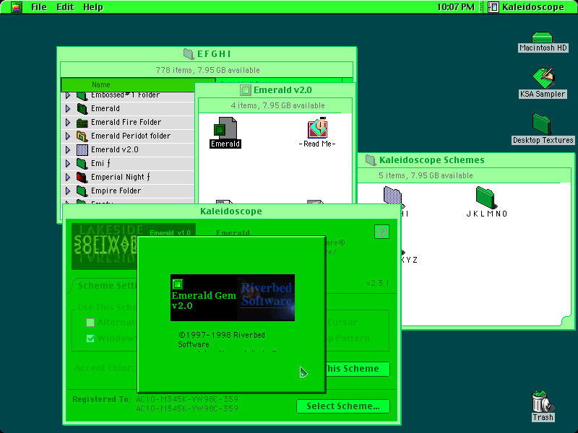Screen dimensions: 578x433
Task: Click the folder icon beside Emi ƒ
Action: 82,164
